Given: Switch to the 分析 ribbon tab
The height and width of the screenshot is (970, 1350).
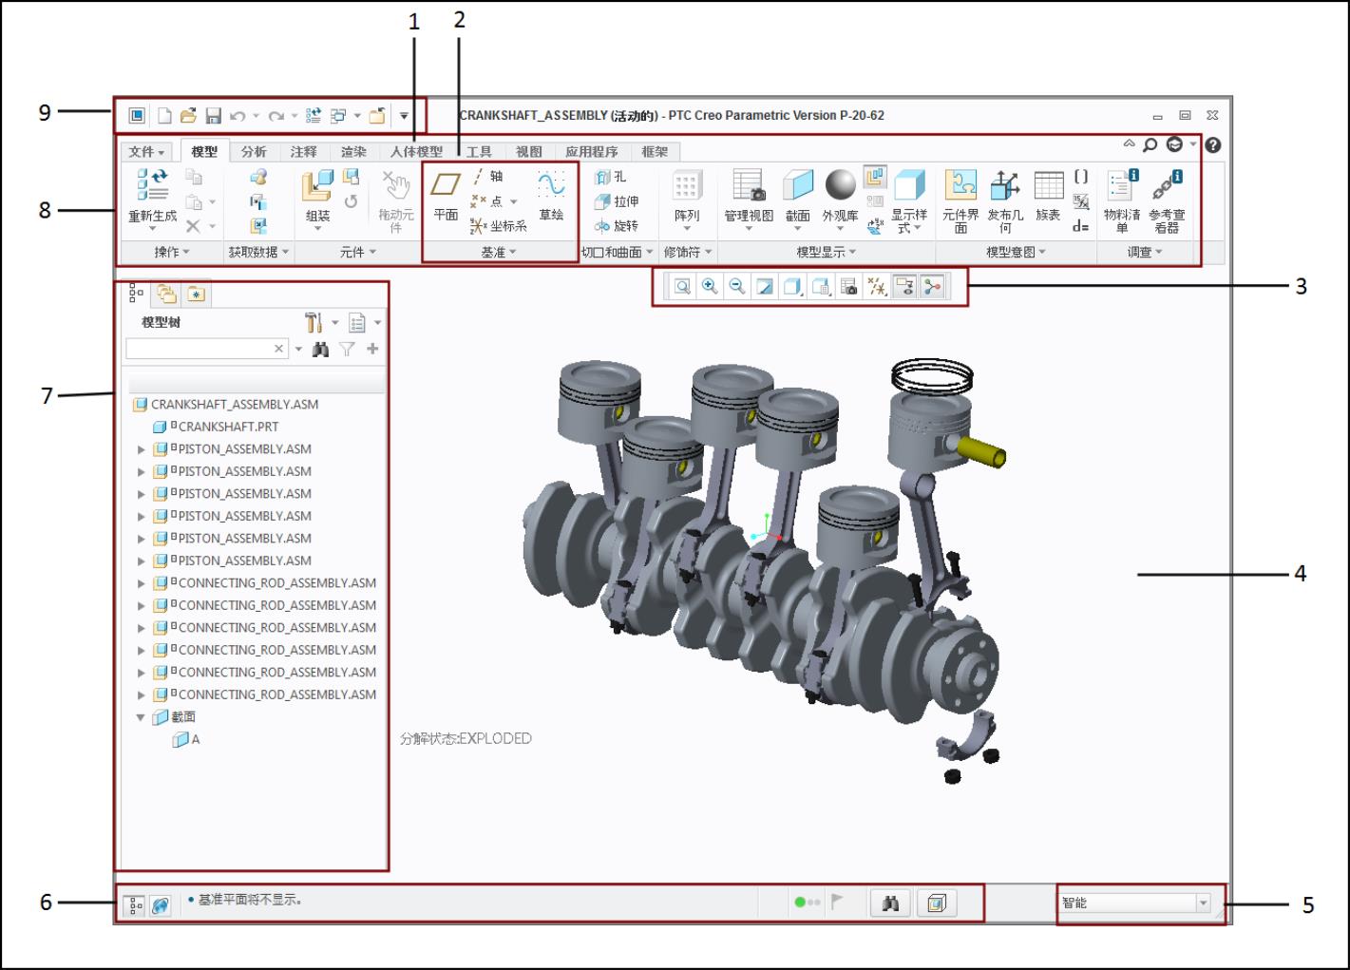Looking at the screenshot, I should pyautogui.click(x=254, y=152).
